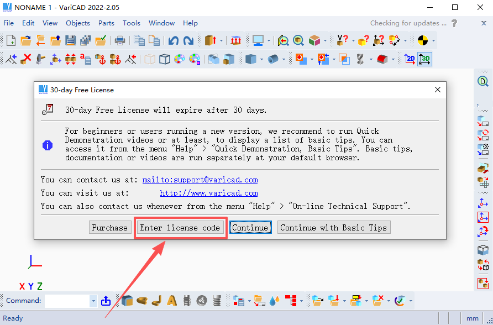The image size is (493, 325).
Task: Click the Print icon in toolbar
Action: 119,40
